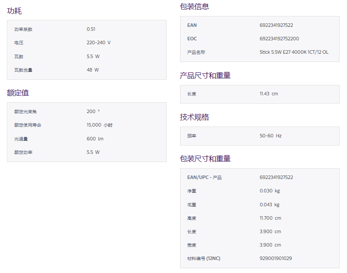Viewport: 347px width, 273px height.
Task: Select the 技术规格 section heading
Action: pyautogui.click(x=194, y=117)
